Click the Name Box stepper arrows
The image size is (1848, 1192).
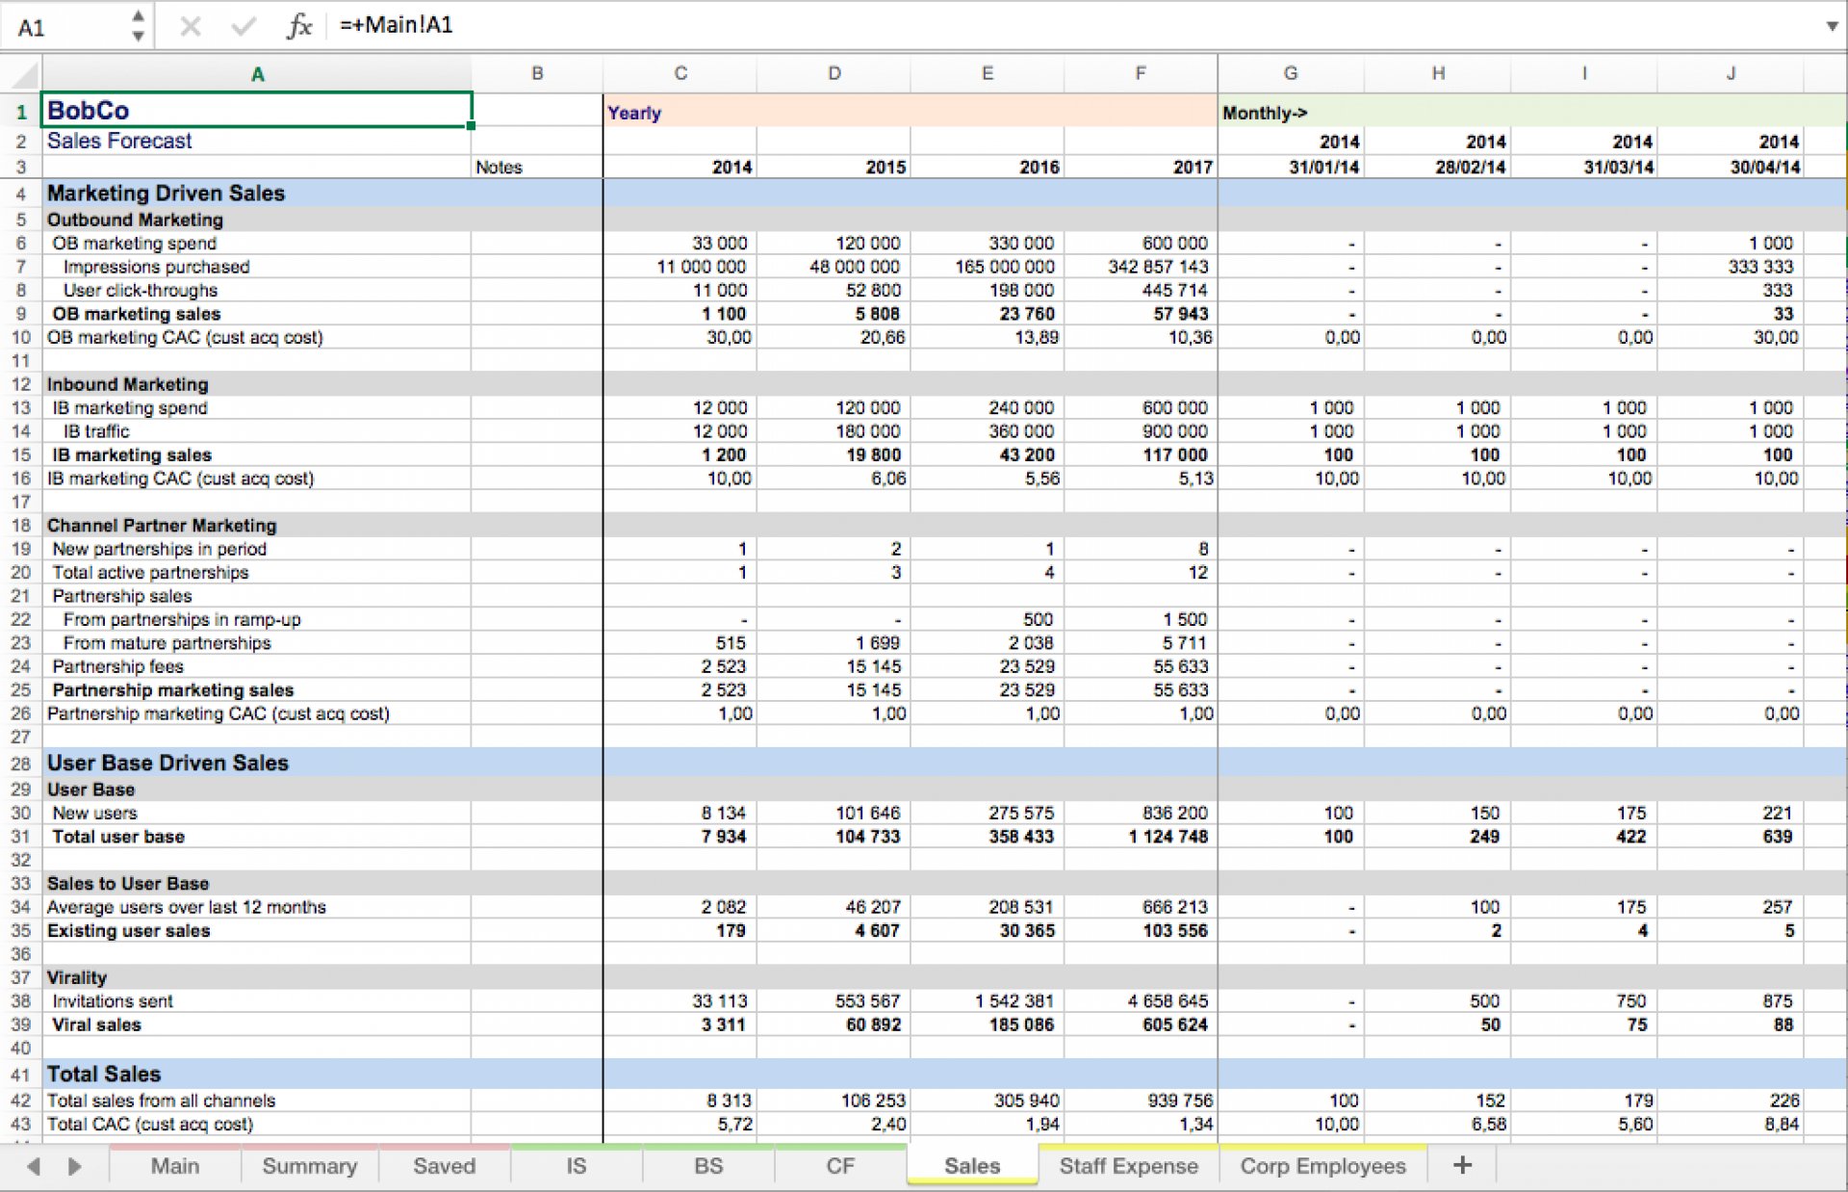(x=138, y=26)
